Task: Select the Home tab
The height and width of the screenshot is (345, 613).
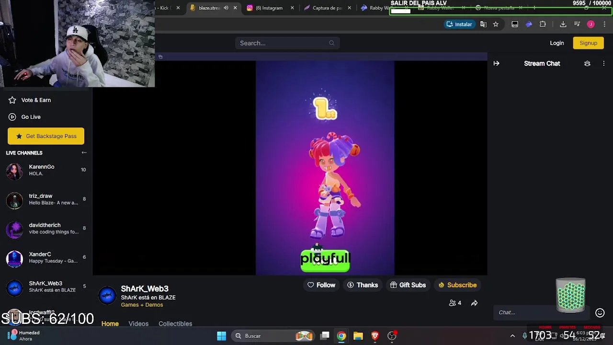Action: point(110,324)
